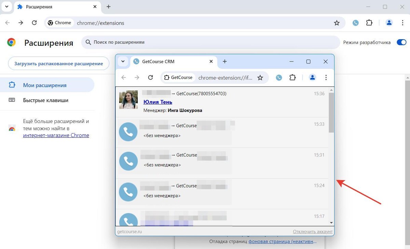Minimize the GetCourse CRM window
Screen dimensions: 410x249
point(291,61)
